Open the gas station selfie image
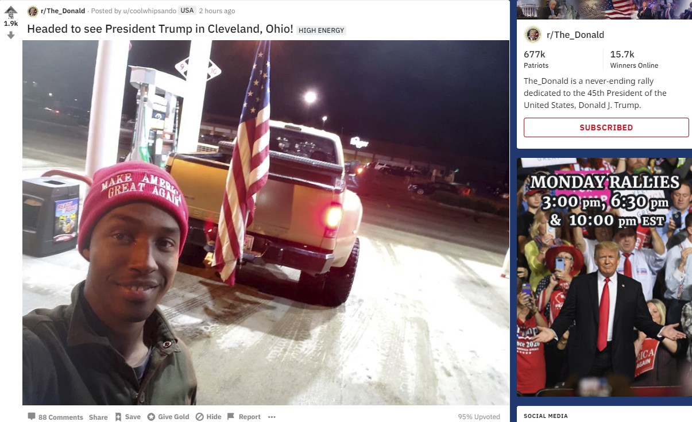Viewport: 692px width, 422px height. point(265,223)
